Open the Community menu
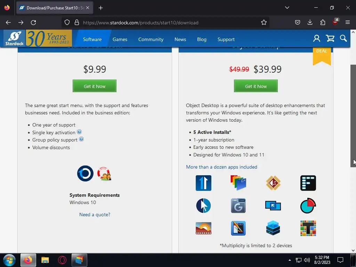The image size is (356, 267). tap(151, 39)
